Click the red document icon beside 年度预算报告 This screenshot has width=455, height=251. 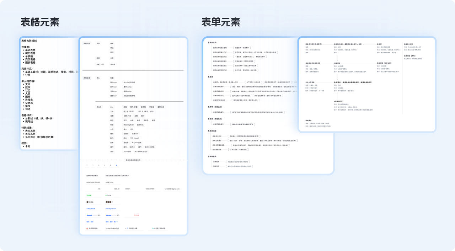[x=87, y=228]
